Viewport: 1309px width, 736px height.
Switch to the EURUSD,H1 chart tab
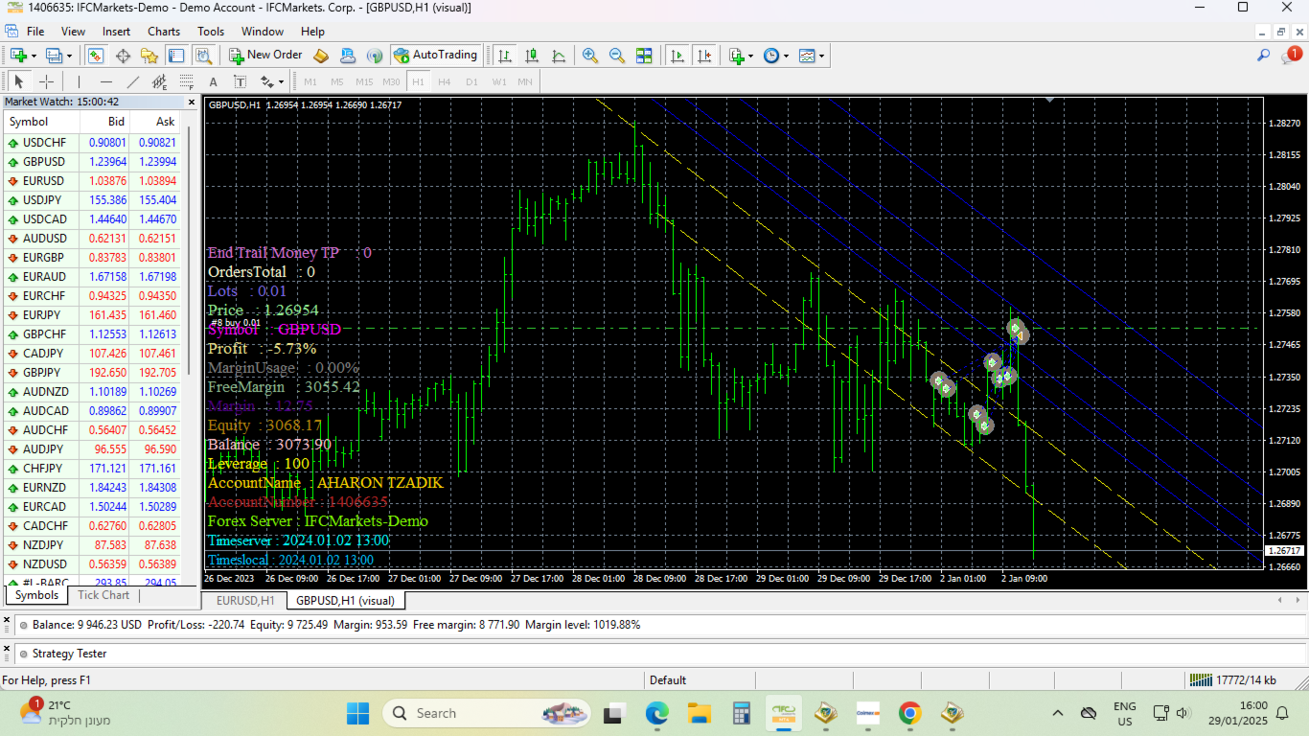(x=245, y=601)
